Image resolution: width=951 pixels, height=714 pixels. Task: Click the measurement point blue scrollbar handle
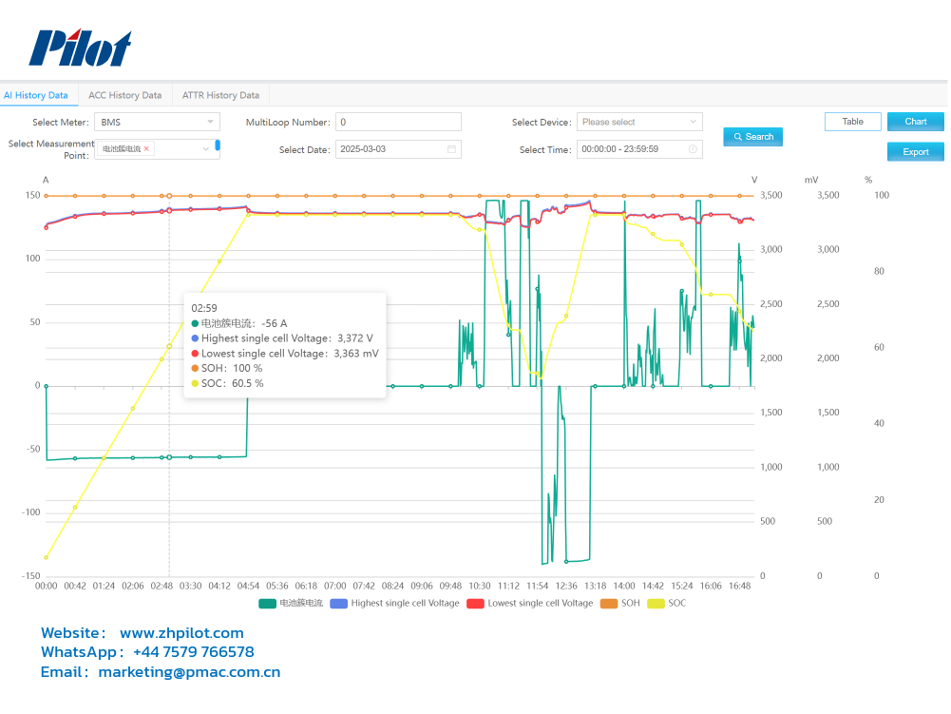[218, 145]
